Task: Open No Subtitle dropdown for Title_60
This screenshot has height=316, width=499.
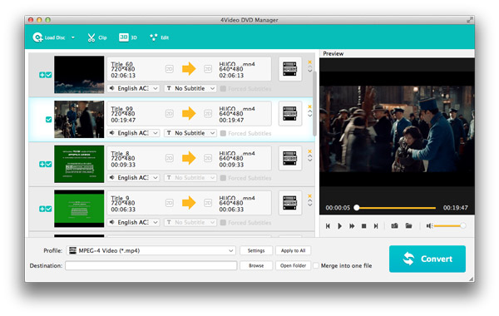Action: 190,88
